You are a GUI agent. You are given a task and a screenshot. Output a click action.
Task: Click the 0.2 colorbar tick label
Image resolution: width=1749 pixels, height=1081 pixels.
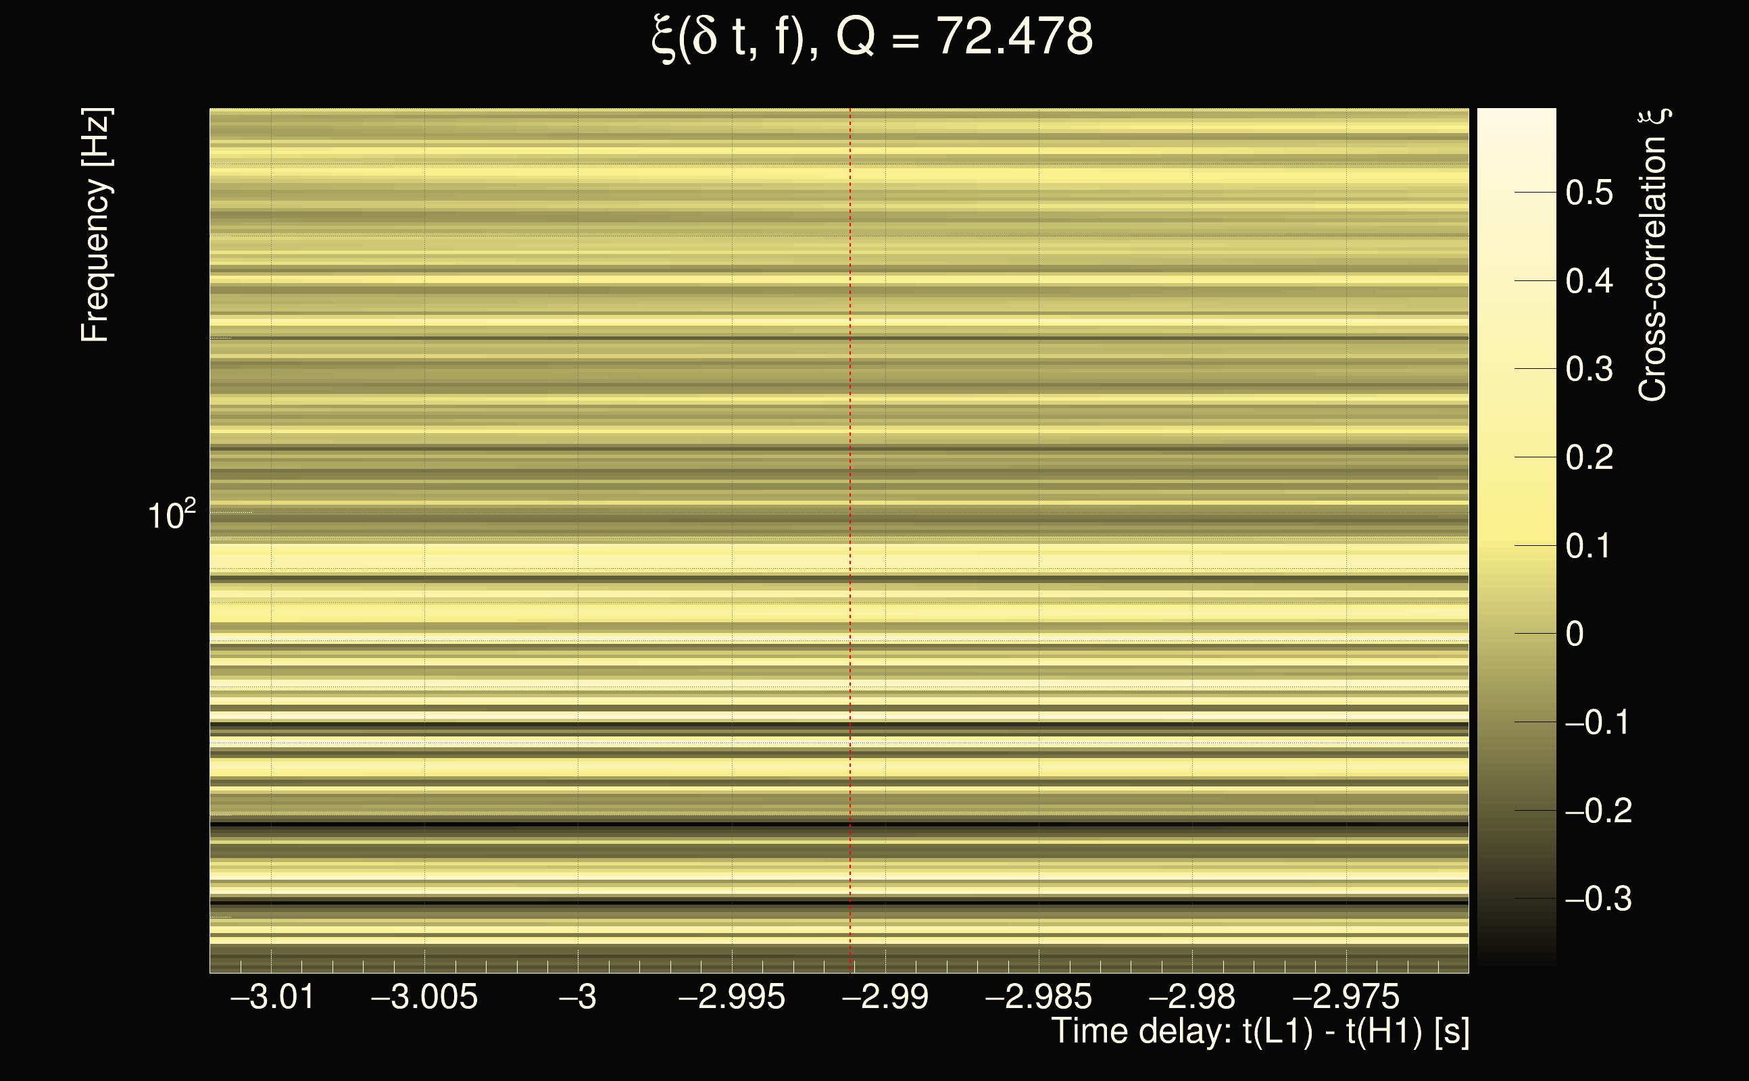[x=1589, y=457]
